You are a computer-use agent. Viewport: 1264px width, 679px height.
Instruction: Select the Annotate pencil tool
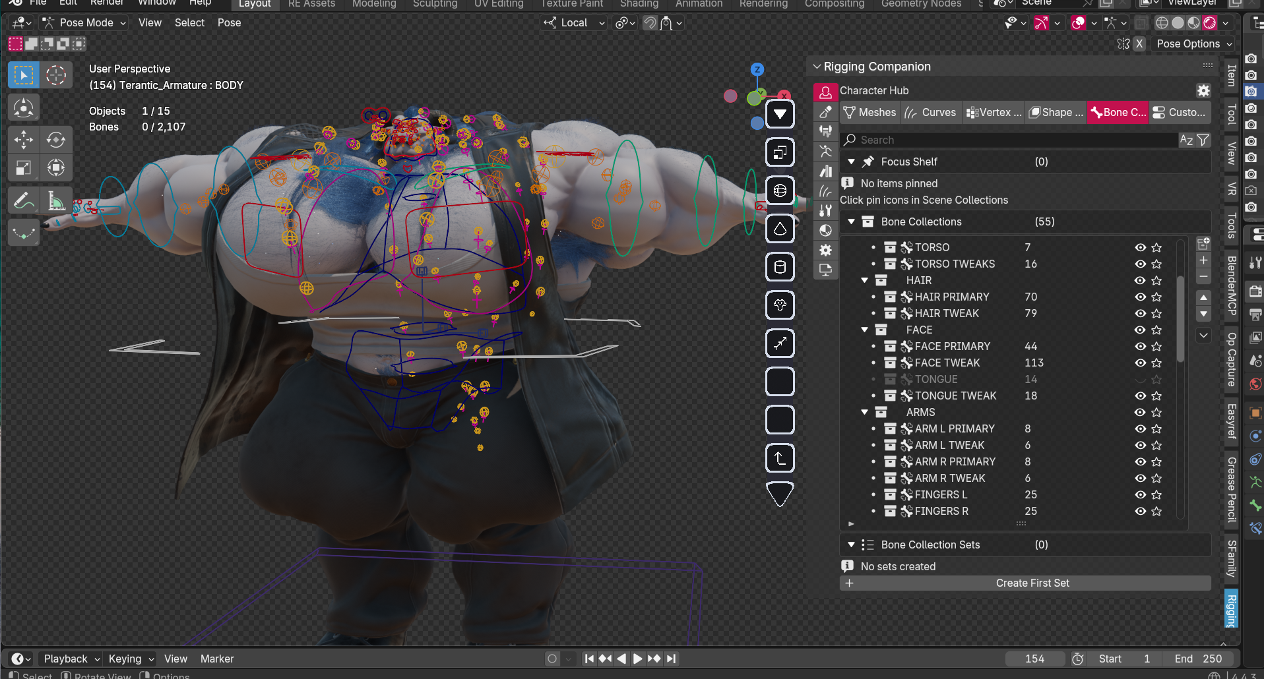[24, 200]
